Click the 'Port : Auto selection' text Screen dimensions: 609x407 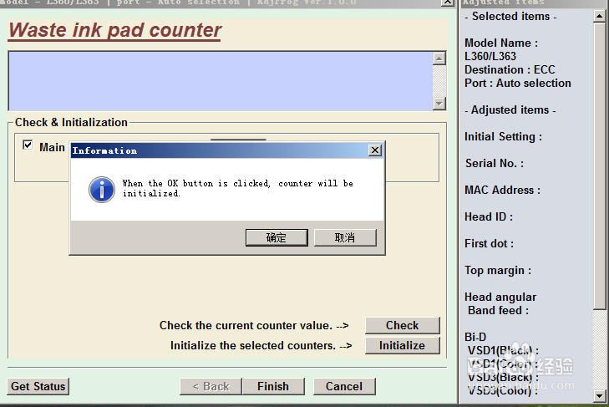(x=518, y=84)
